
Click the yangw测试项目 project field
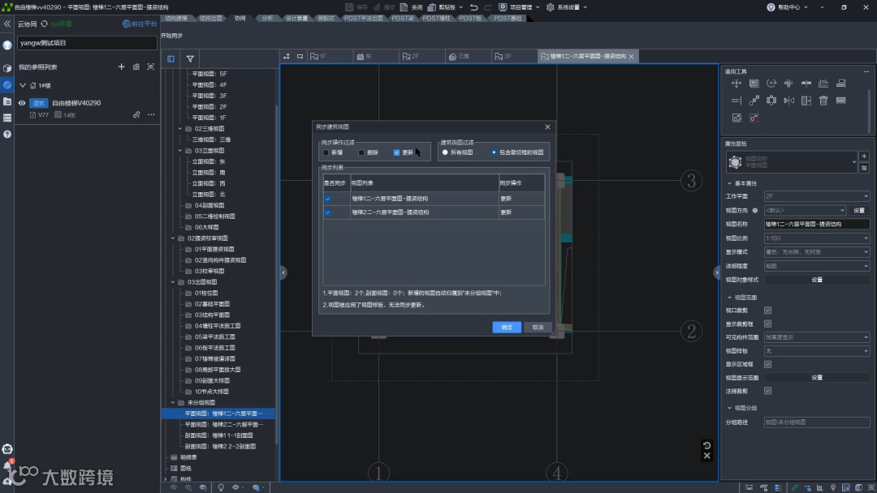(87, 43)
